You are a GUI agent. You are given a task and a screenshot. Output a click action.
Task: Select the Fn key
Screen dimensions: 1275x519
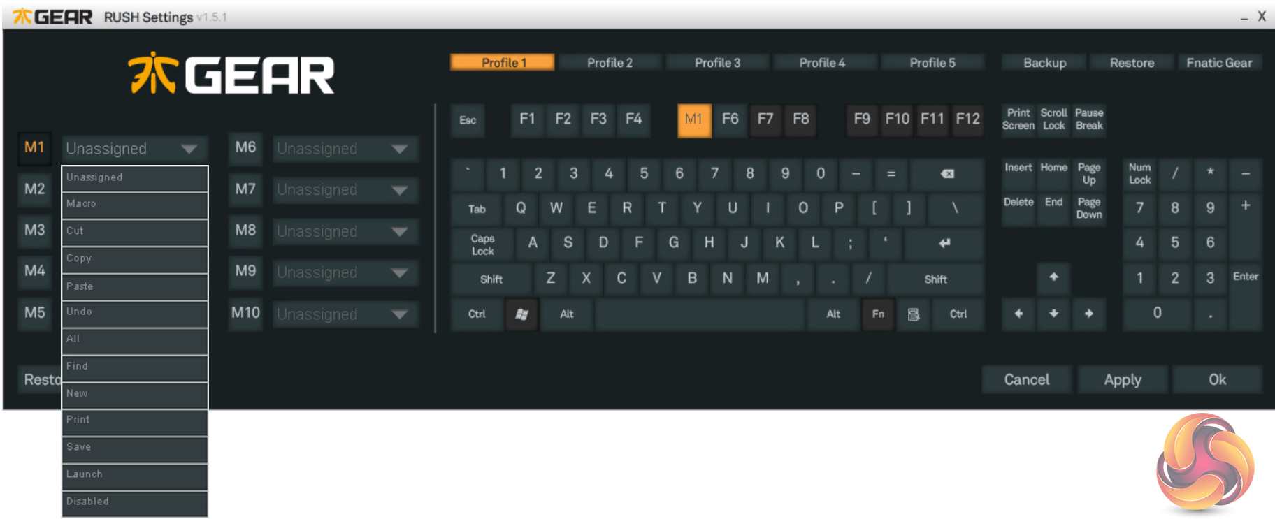click(878, 314)
